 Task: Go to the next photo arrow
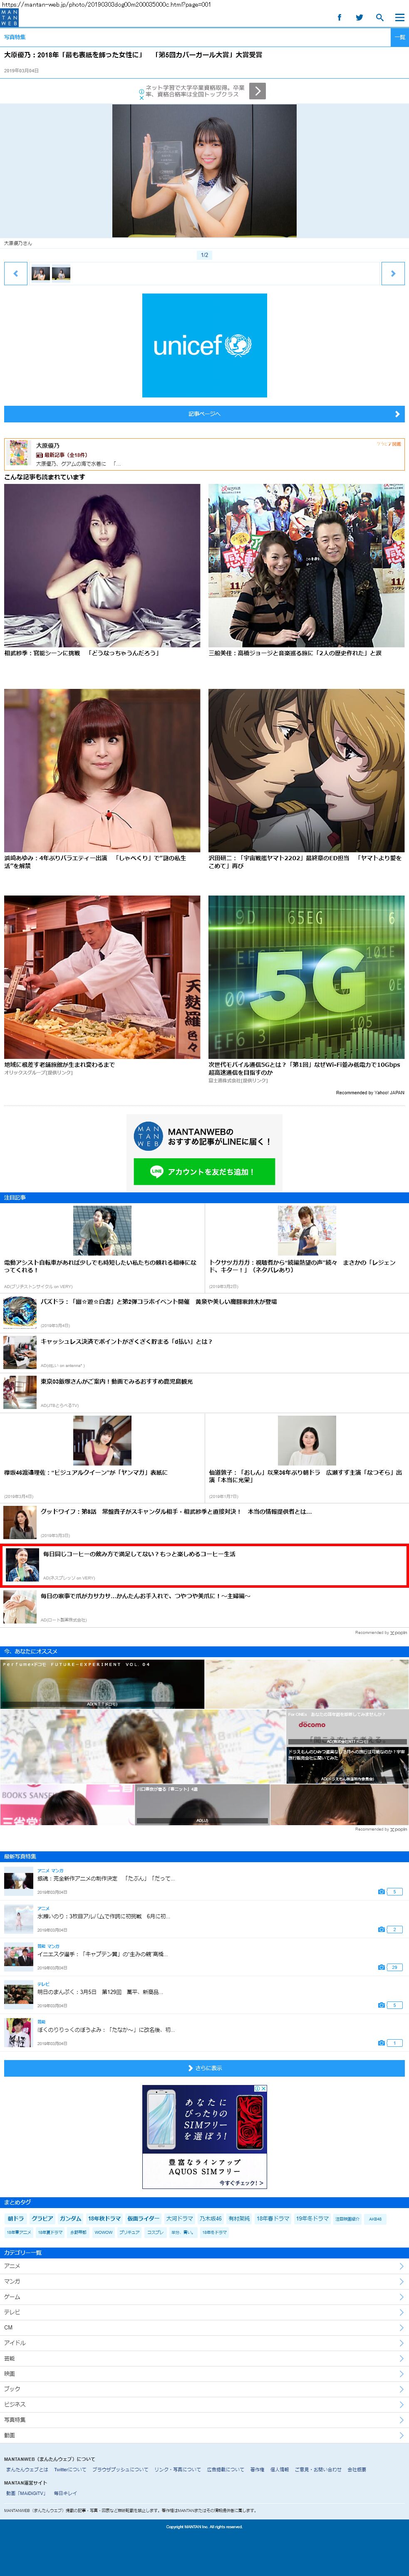393,273
